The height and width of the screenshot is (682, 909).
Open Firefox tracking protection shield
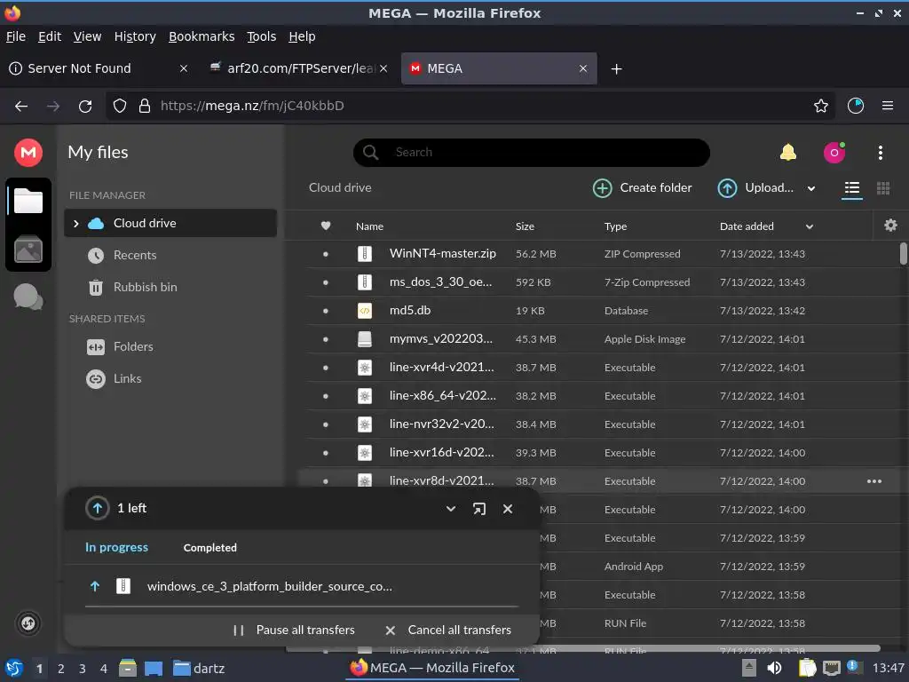(x=120, y=106)
